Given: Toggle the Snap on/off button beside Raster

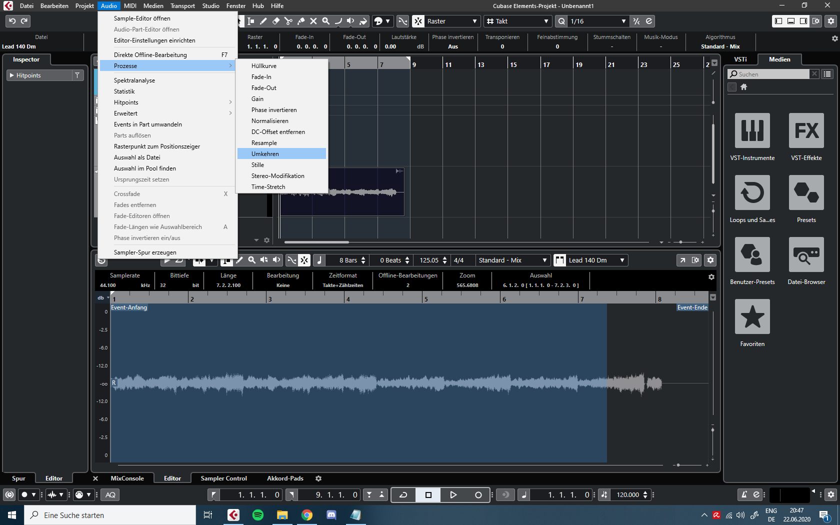Looking at the screenshot, I should (x=418, y=21).
